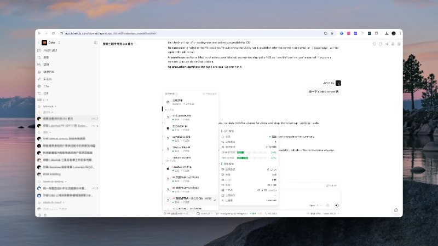This screenshot has width=438, height=246.
Task: Open the Chrome three-dot menu
Action: coord(400,33)
